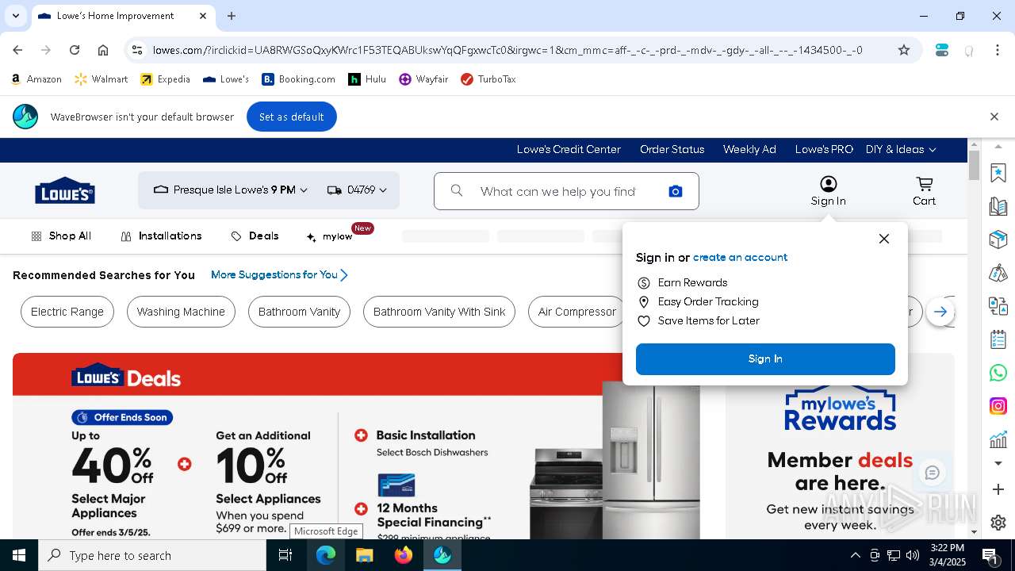Open Expedia bookmark
The height and width of the screenshot is (571, 1015).
166,79
